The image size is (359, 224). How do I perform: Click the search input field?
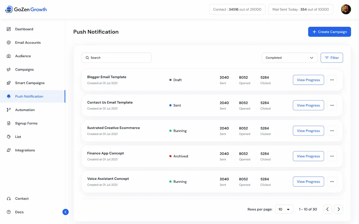pyautogui.click(x=116, y=57)
